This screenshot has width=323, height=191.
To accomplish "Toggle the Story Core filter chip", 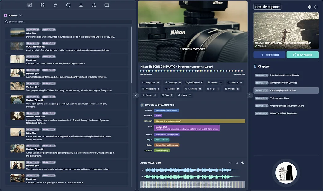I will [151, 82].
